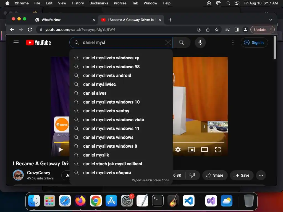
Task: Choose suggestion daniel myslivets сборки
Action: pyautogui.click(x=121, y=173)
